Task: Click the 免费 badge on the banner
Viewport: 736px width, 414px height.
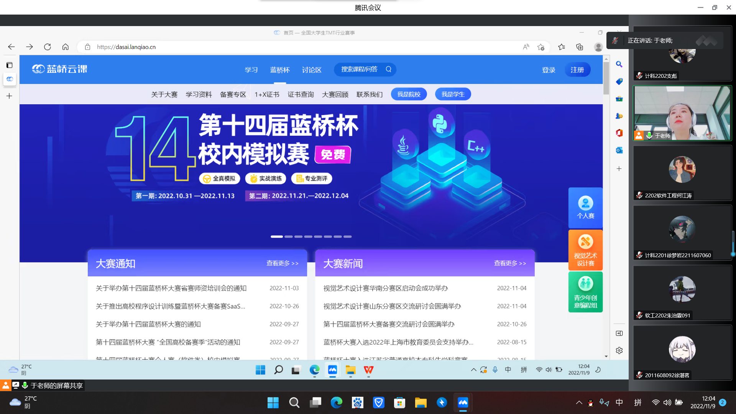Action: (333, 154)
